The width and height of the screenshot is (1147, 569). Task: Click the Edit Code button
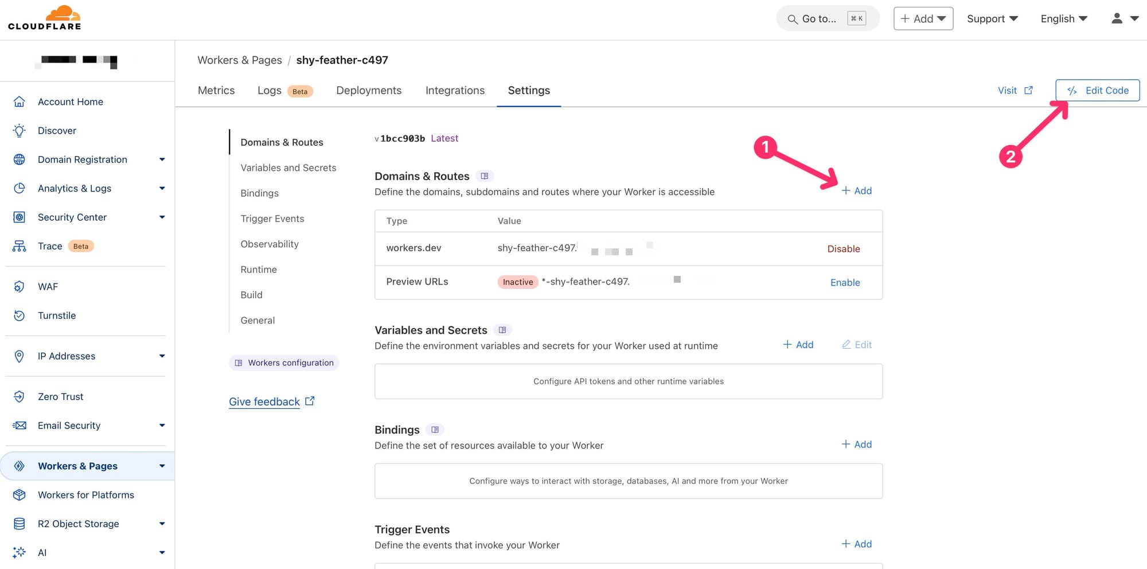[x=1097, y=91]
